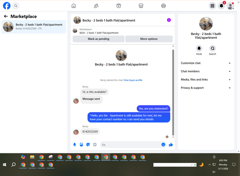240x176 pixels.
Task: Click the Hi, is this available? message
Action: [x=94, y=92]
